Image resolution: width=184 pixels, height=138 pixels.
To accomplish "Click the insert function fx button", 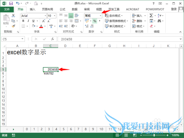I will 53,39.
